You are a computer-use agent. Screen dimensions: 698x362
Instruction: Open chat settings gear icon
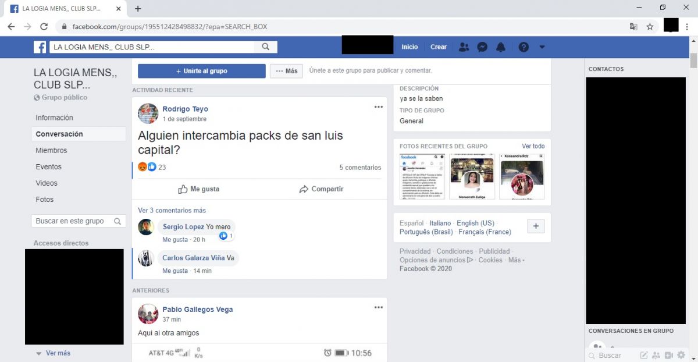[681, 355]
